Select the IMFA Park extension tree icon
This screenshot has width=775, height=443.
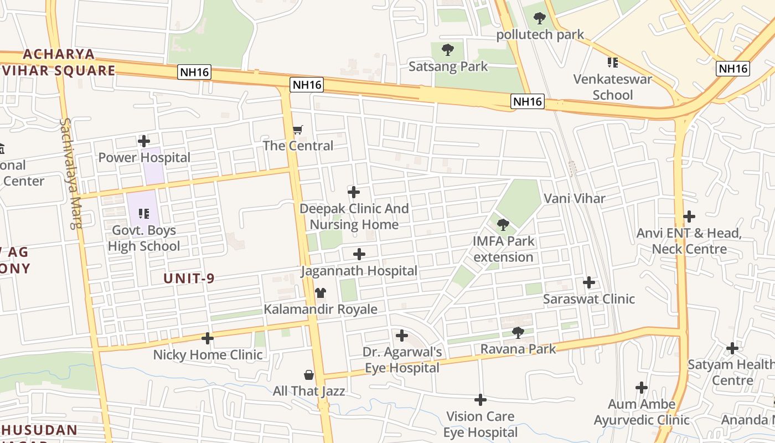tap(503, 224)
